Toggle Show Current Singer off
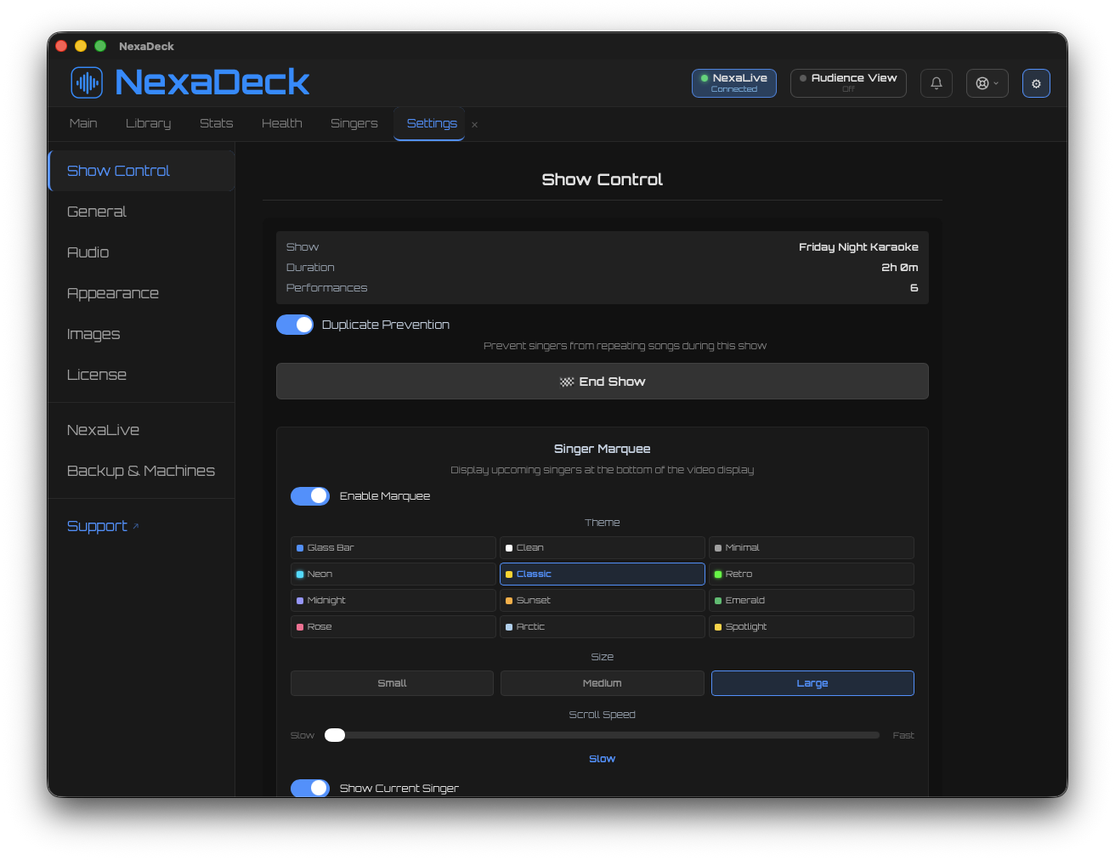This screenshot has height=860, width=1115. coord(310,788)
